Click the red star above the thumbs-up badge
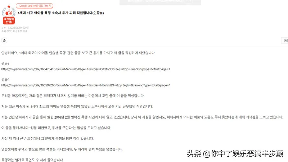The image size is (288, 162). (x=9, y=6)
